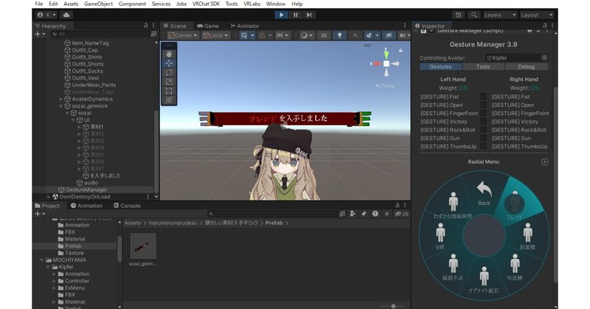590x309 pixels.
Task: Switch to the Tools tab in Gesture Manager
Action: (x=483, y=66)
